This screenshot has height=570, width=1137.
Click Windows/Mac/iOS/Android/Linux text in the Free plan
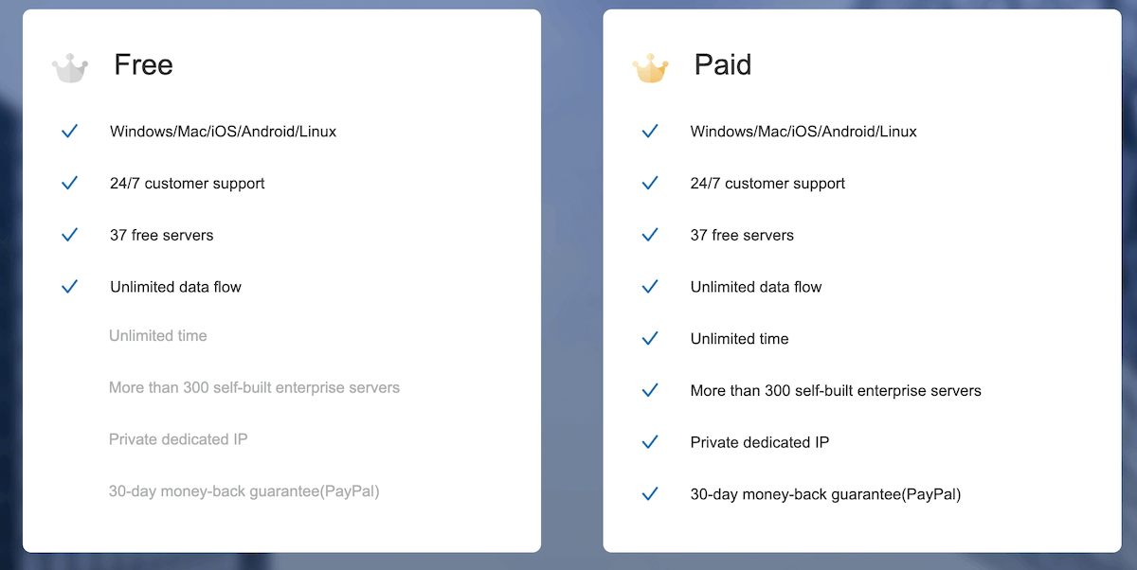click(x=223, y=132)
